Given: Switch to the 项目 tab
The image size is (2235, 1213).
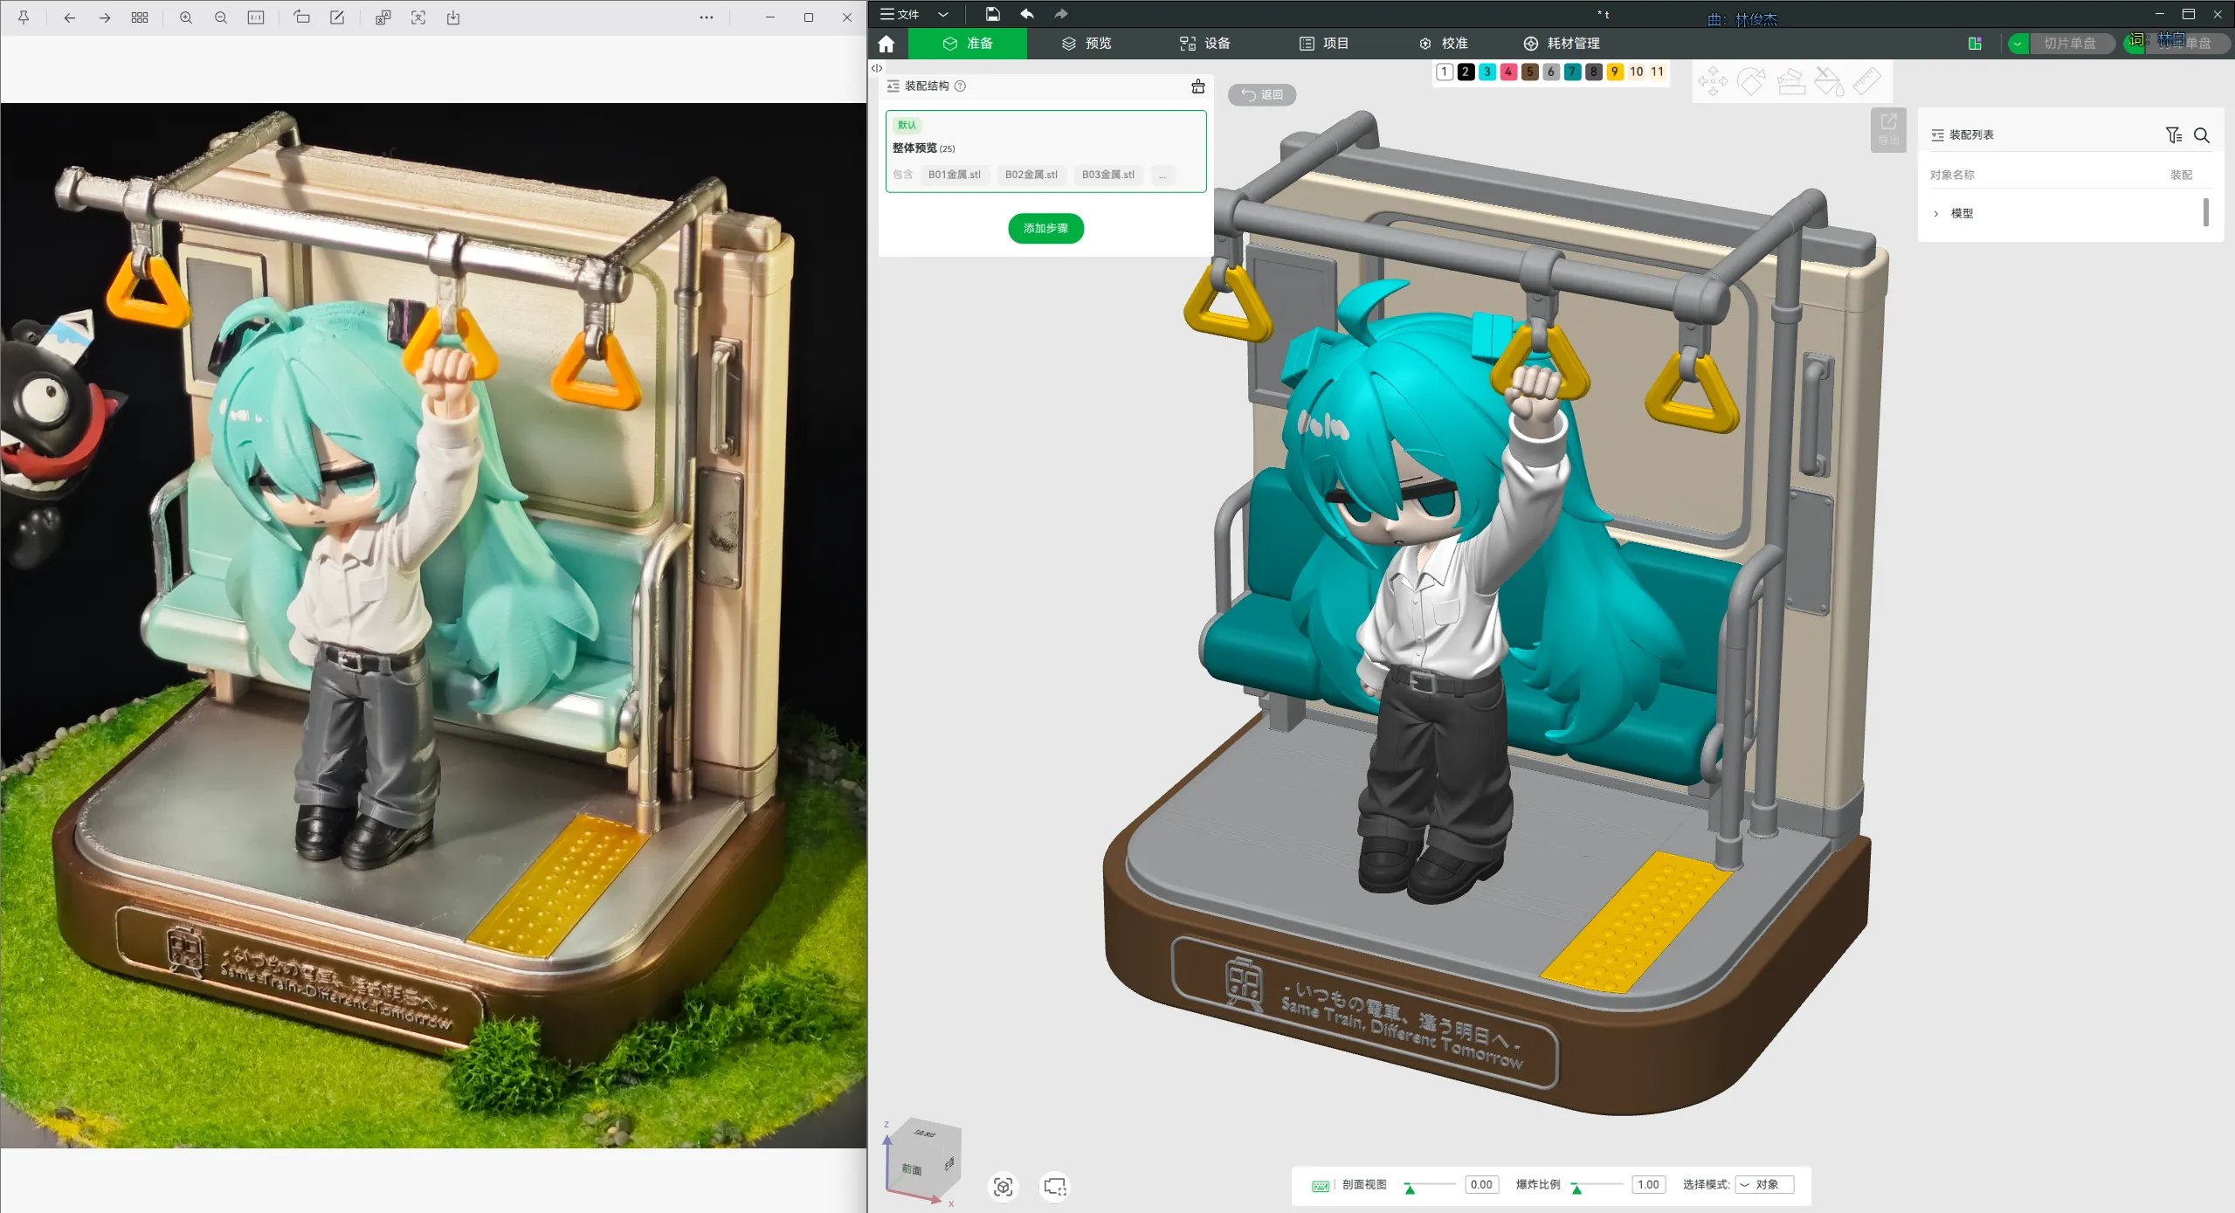Looking at the screenshot, I should coord(1324,44).
